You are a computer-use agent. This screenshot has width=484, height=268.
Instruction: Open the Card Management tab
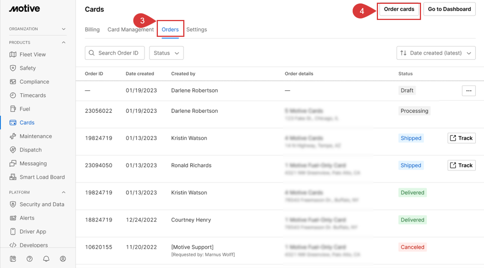point(131,30)
